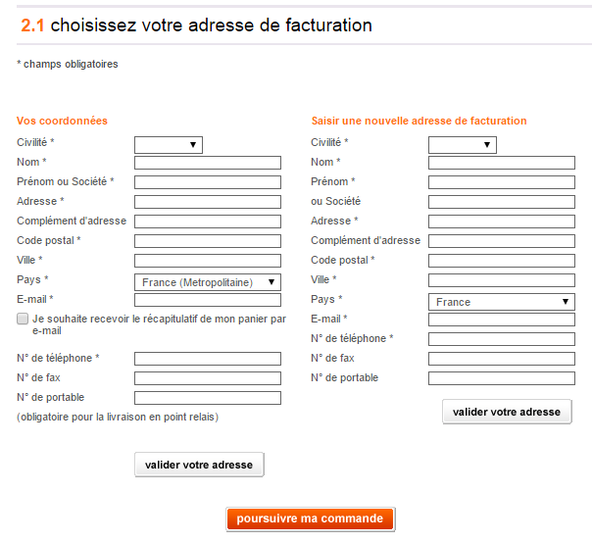Focus the Prénom ou Société input field

[208, 182]
